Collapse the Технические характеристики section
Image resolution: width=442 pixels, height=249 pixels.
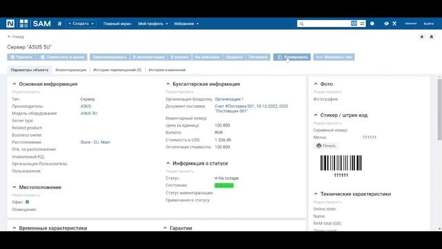click(316, 194)
